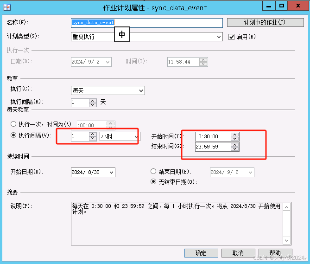Select the 执行一次，时间为(A) radio button
The width and height of the screenshot is (310, 264).
(13, 124)
